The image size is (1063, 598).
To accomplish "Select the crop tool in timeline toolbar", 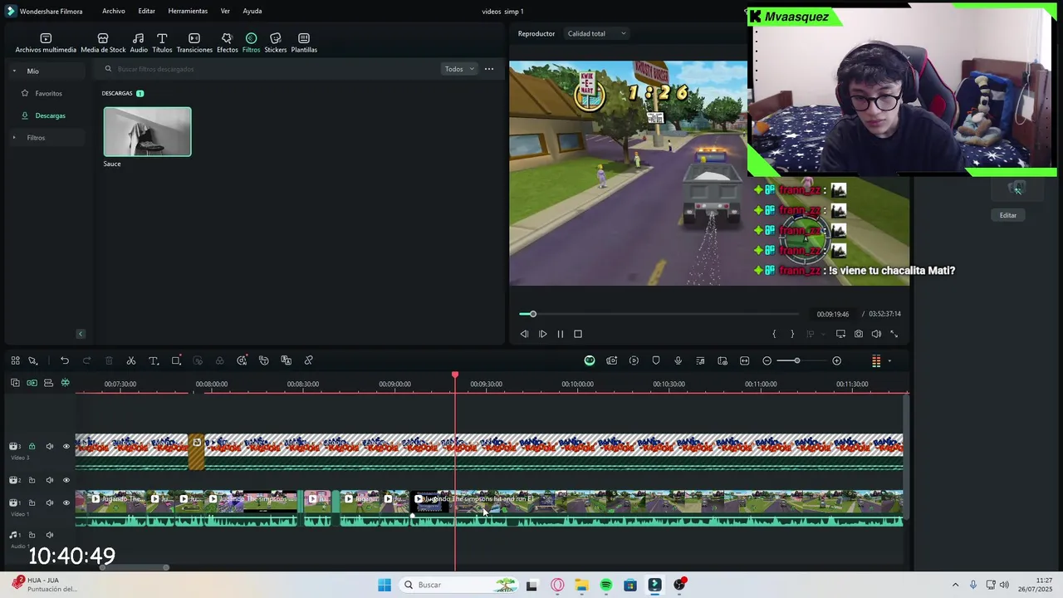I will pyautogui.click(x=176, y=360).
